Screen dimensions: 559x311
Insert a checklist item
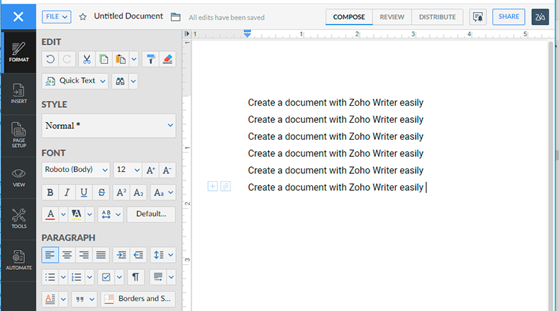(106, 277)
